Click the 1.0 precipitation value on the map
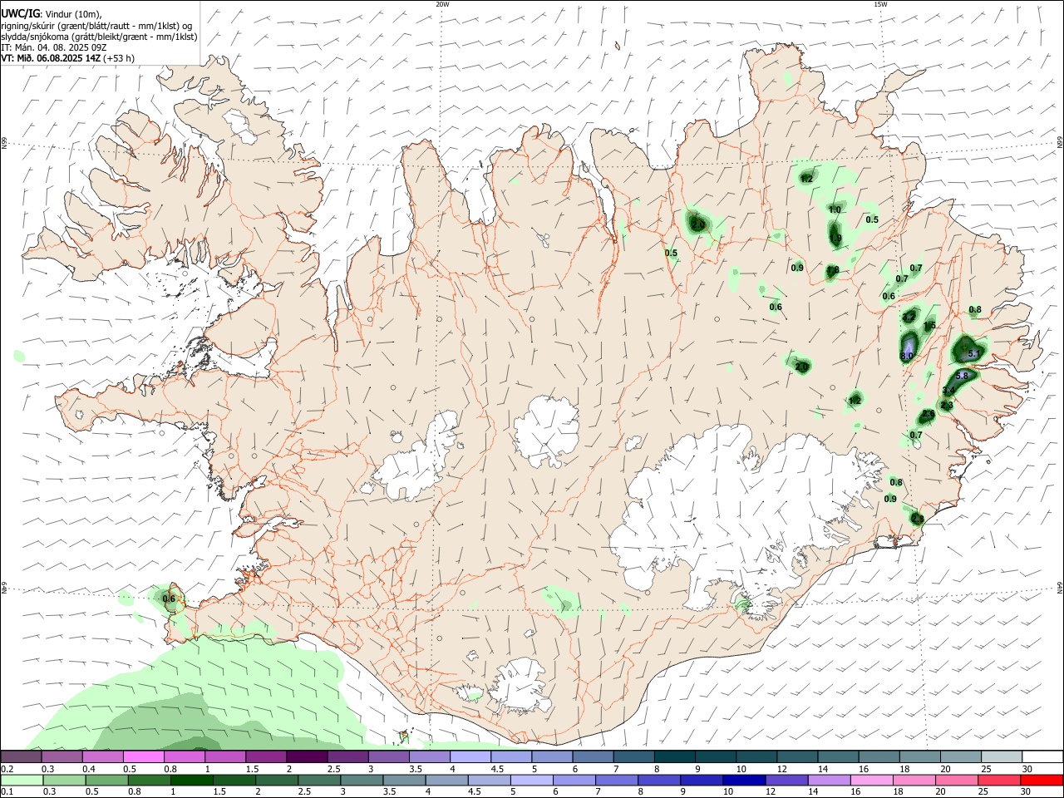Screen dimensions: 1064x798 [835, 210]
